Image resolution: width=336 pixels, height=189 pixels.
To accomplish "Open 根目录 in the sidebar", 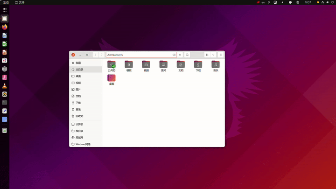I will click(x=86, y=131).
